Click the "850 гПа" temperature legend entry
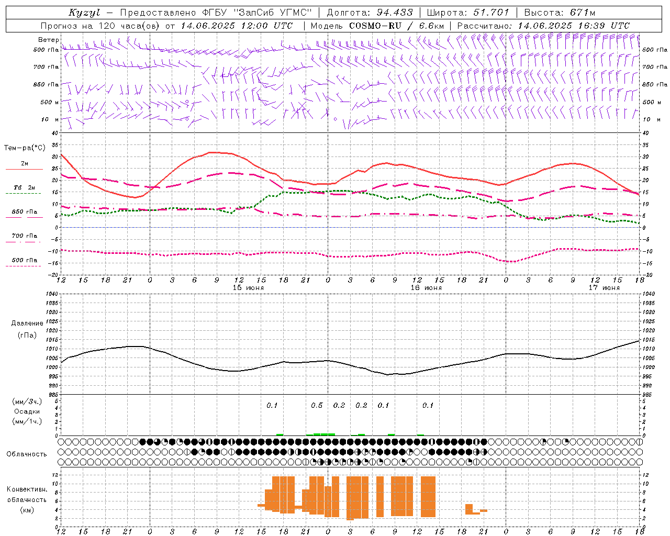The width and height of the screenshot is (670, 536). click(x=24, y=212)
